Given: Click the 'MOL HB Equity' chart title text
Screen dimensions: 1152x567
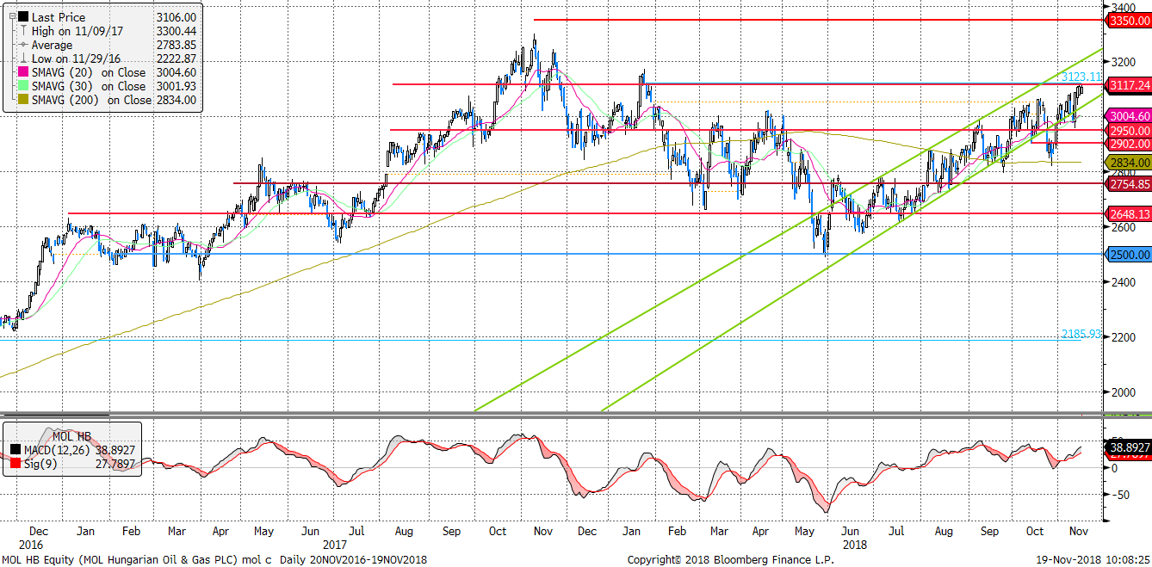Looking at the screenshot, I should (36, 560).
